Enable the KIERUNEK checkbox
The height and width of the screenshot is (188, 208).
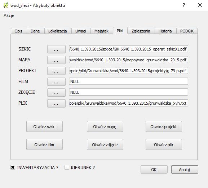click(x=67, y=167)
